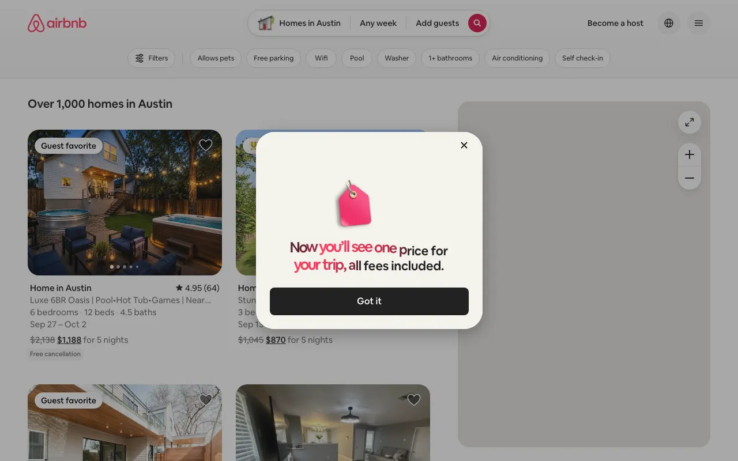The height and width of the screenshot is (461, 738).
Task: Open the hamburger main menu
Action: point(699,23)
